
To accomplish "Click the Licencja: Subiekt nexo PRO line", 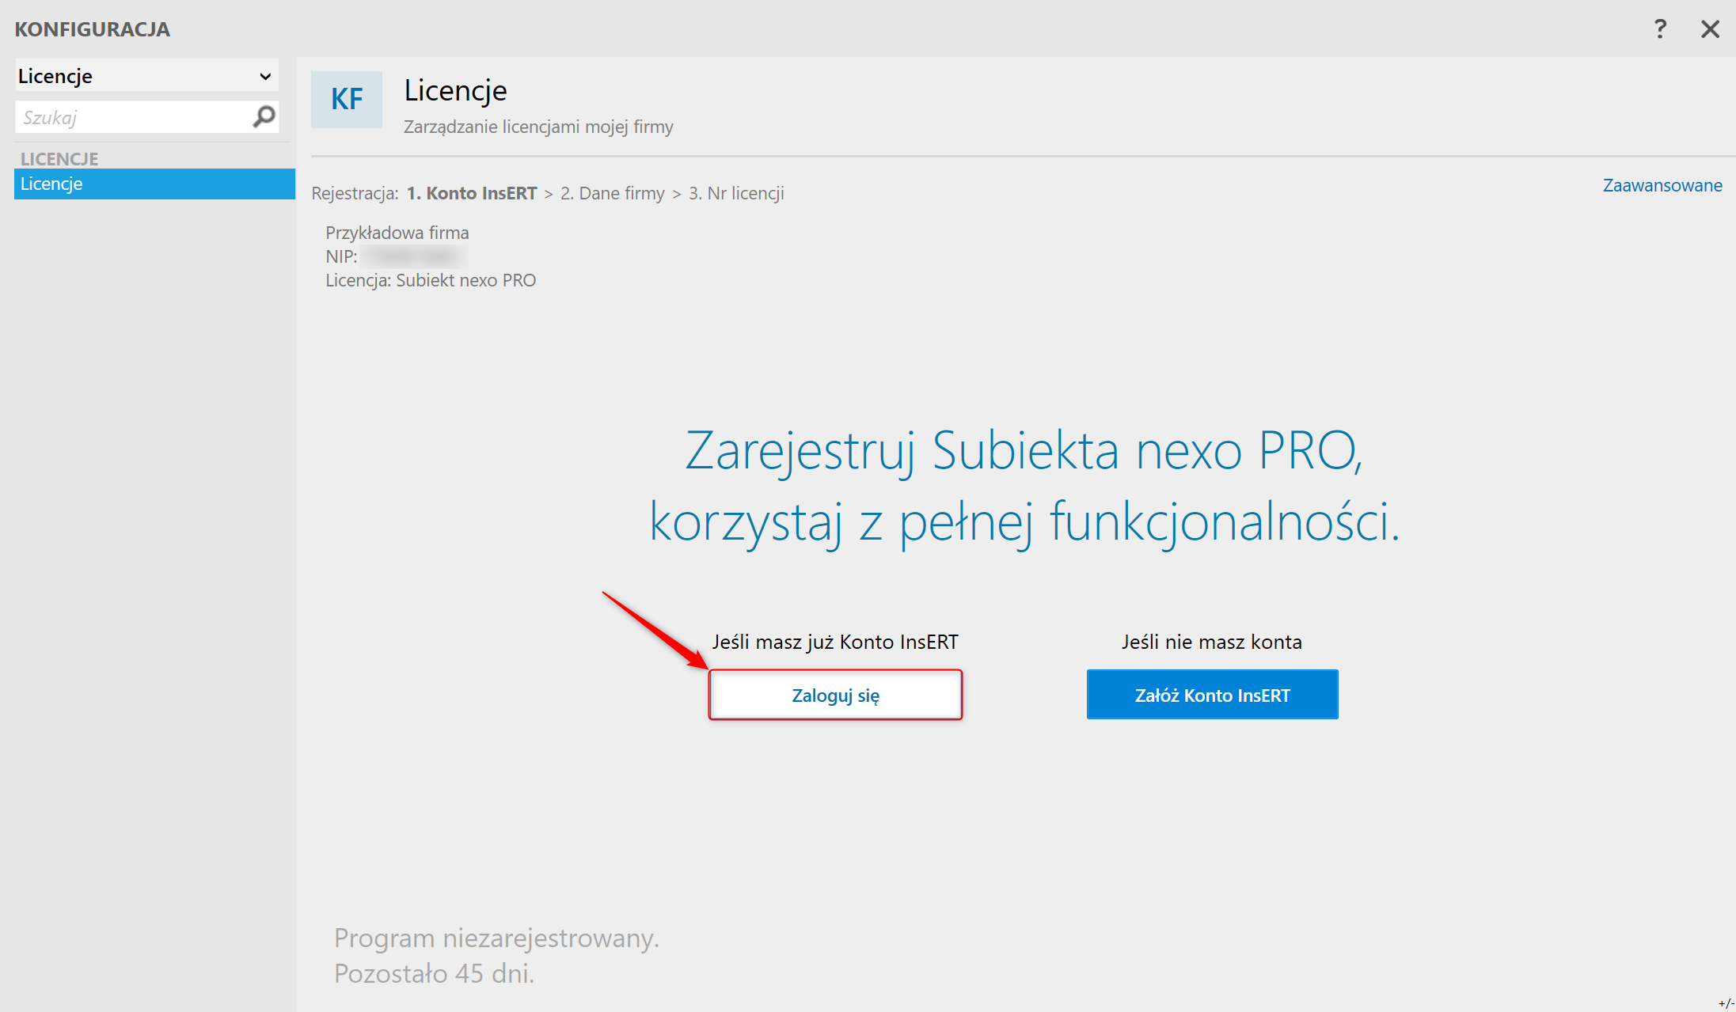I will point(431,280).
